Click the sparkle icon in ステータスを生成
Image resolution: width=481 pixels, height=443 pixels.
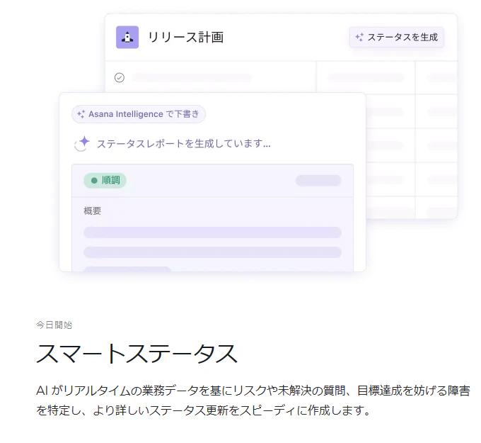pyautogui.click(x=359, y=37)
